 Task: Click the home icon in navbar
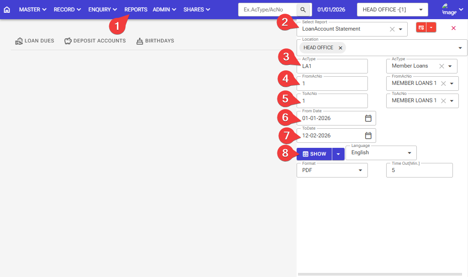pos(7,10)
